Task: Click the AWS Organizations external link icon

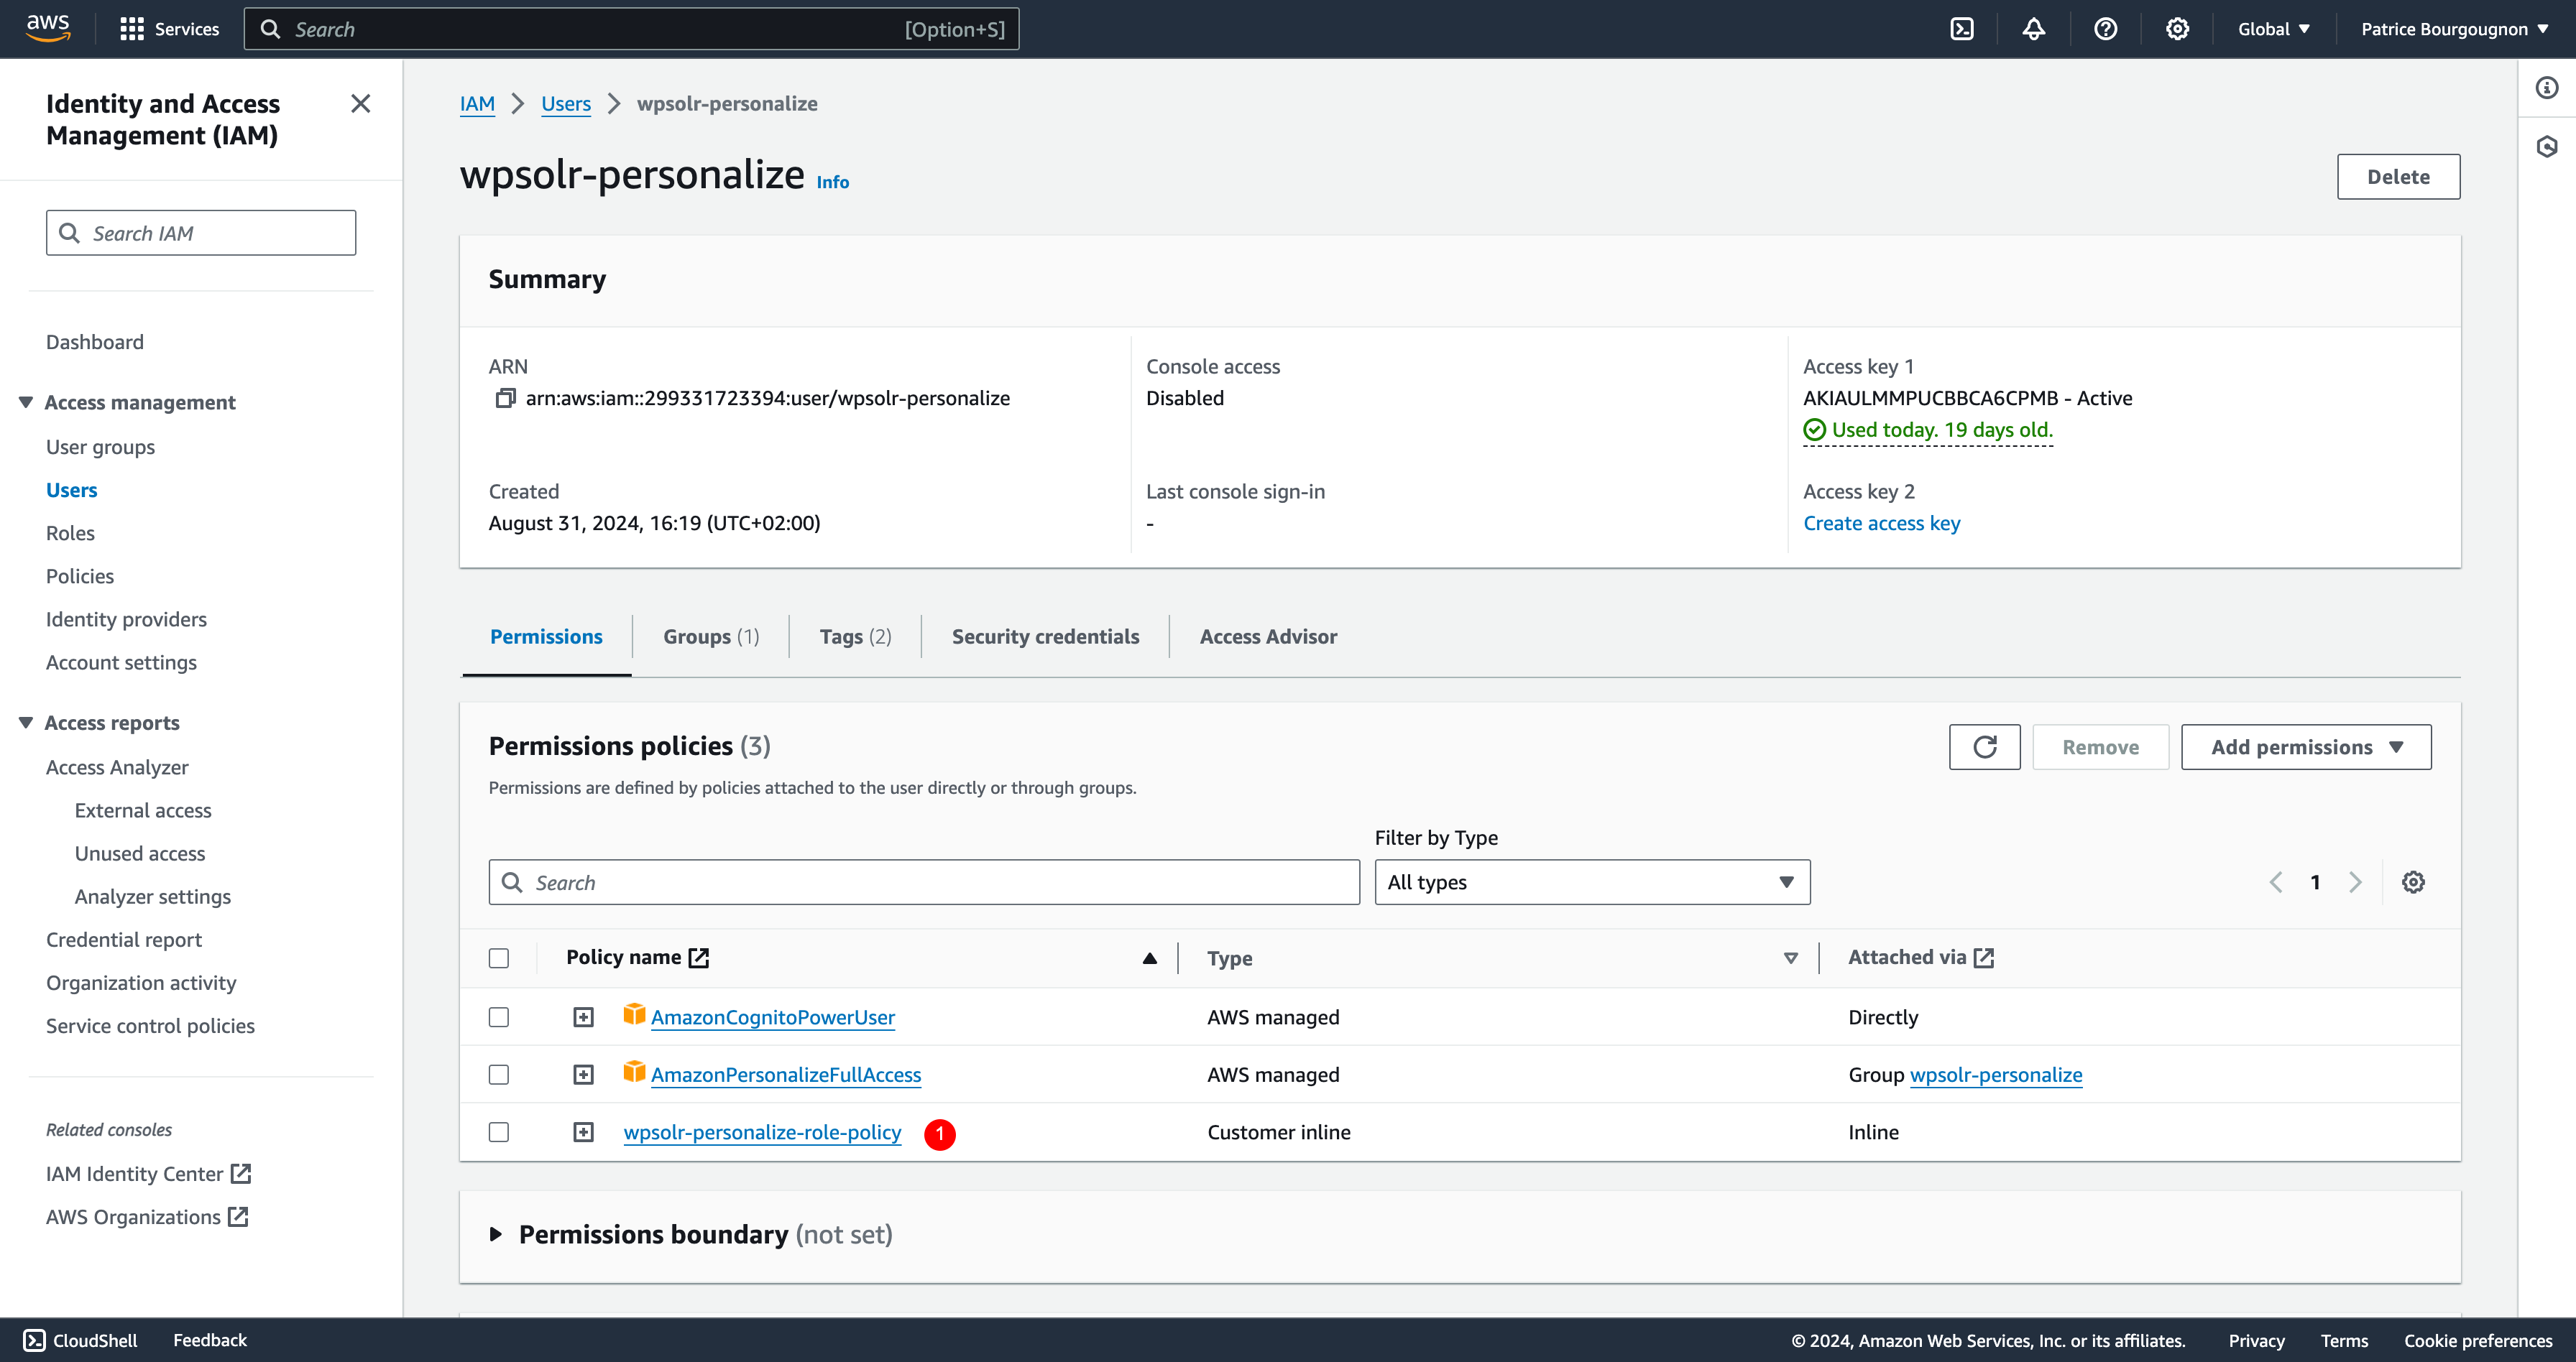Action: 238,1216
